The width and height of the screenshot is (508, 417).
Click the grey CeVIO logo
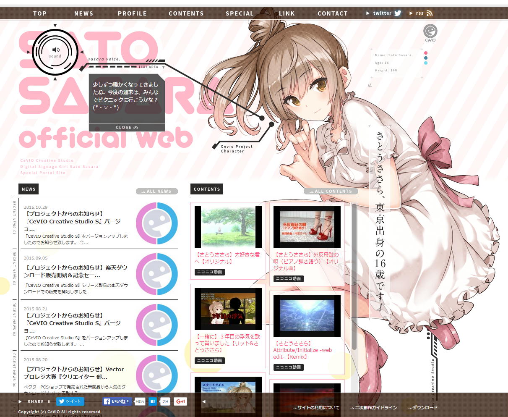430,32
